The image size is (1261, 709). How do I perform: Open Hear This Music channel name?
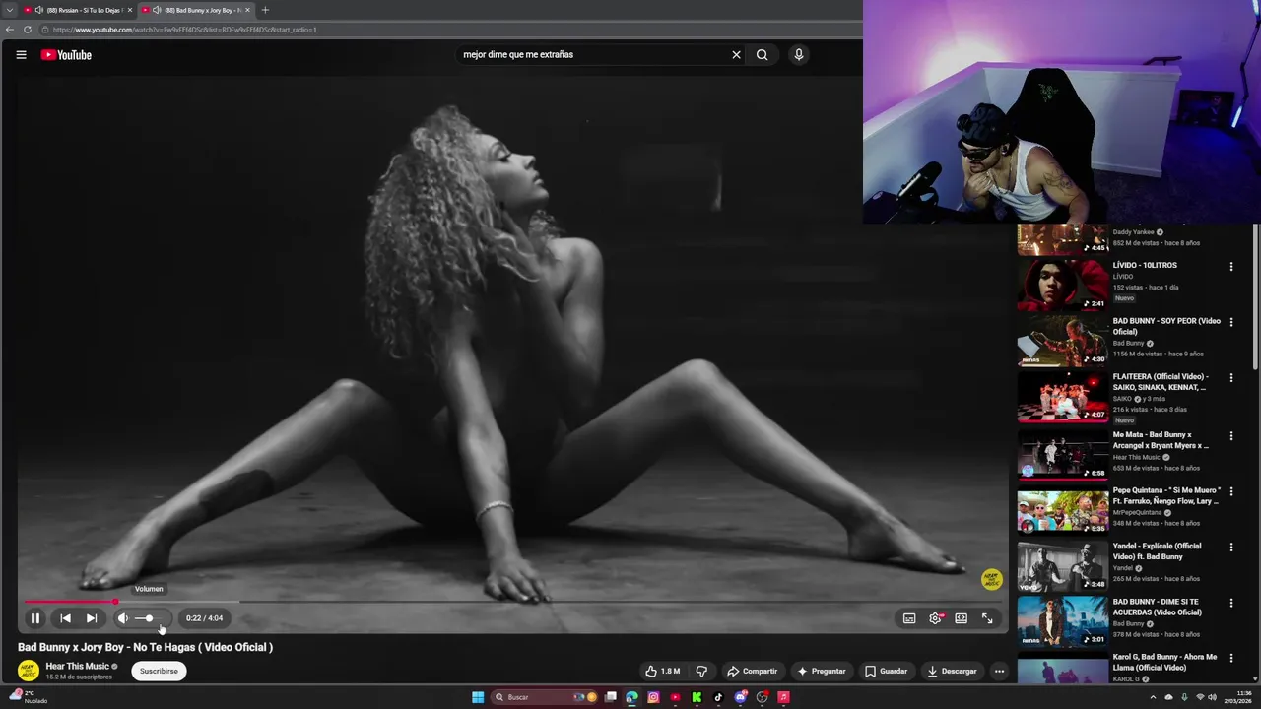(77, 666)
